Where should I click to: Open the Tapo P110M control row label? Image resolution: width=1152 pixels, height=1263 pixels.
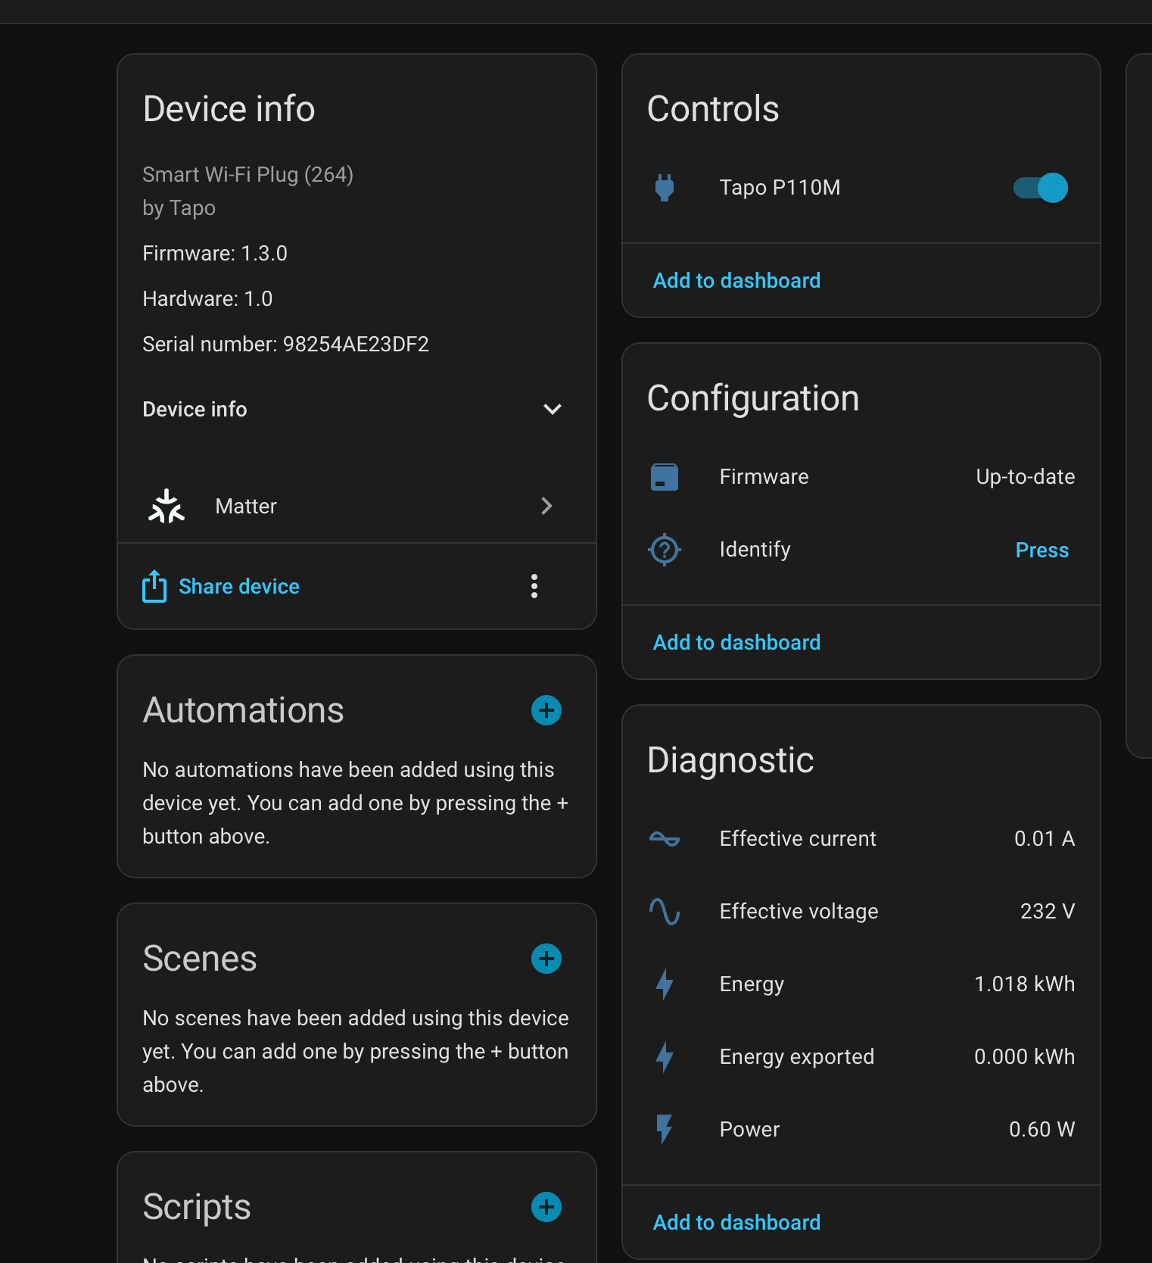[x=780, y=188]
